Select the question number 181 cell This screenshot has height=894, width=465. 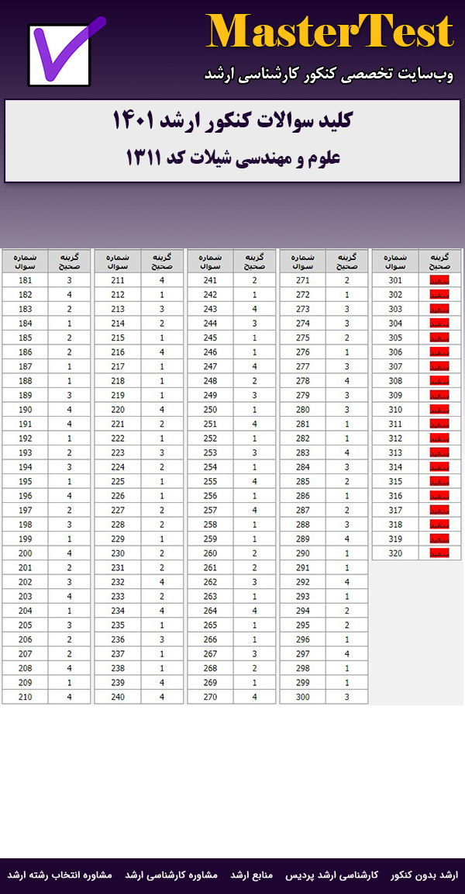pos(25,280)
